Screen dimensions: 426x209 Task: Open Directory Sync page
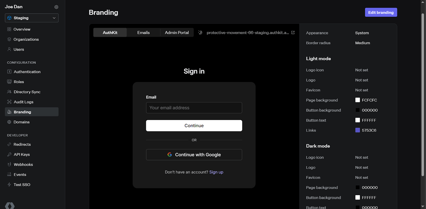click(x=32, y=92)
